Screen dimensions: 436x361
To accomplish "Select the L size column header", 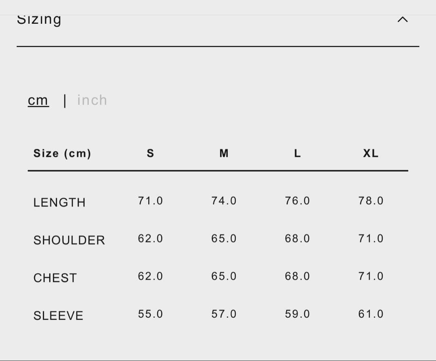I will 297,154.
